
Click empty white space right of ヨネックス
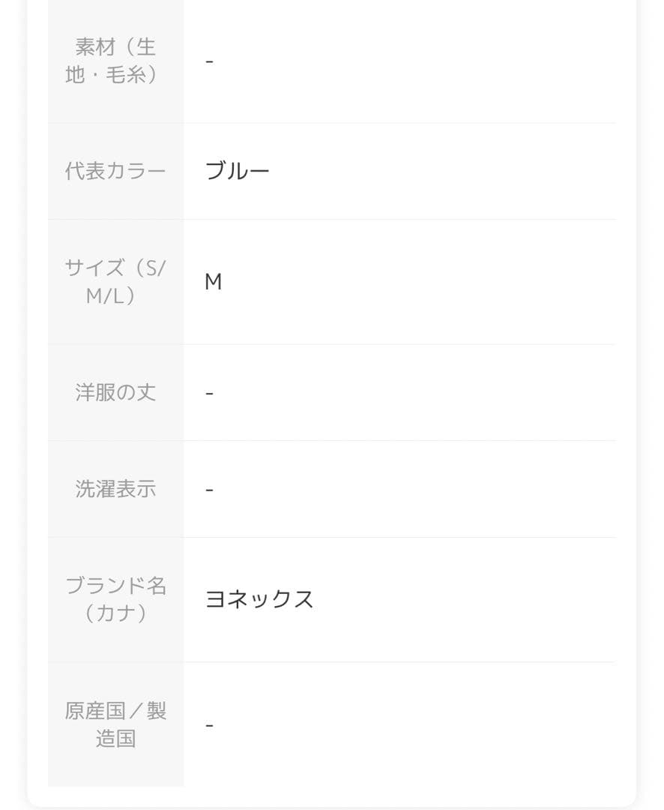click(x=465, y=599)
